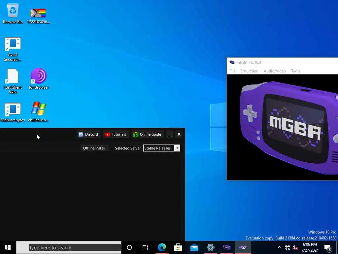
Task: Open network globe icon in system tray
Action: pos(287,247)
